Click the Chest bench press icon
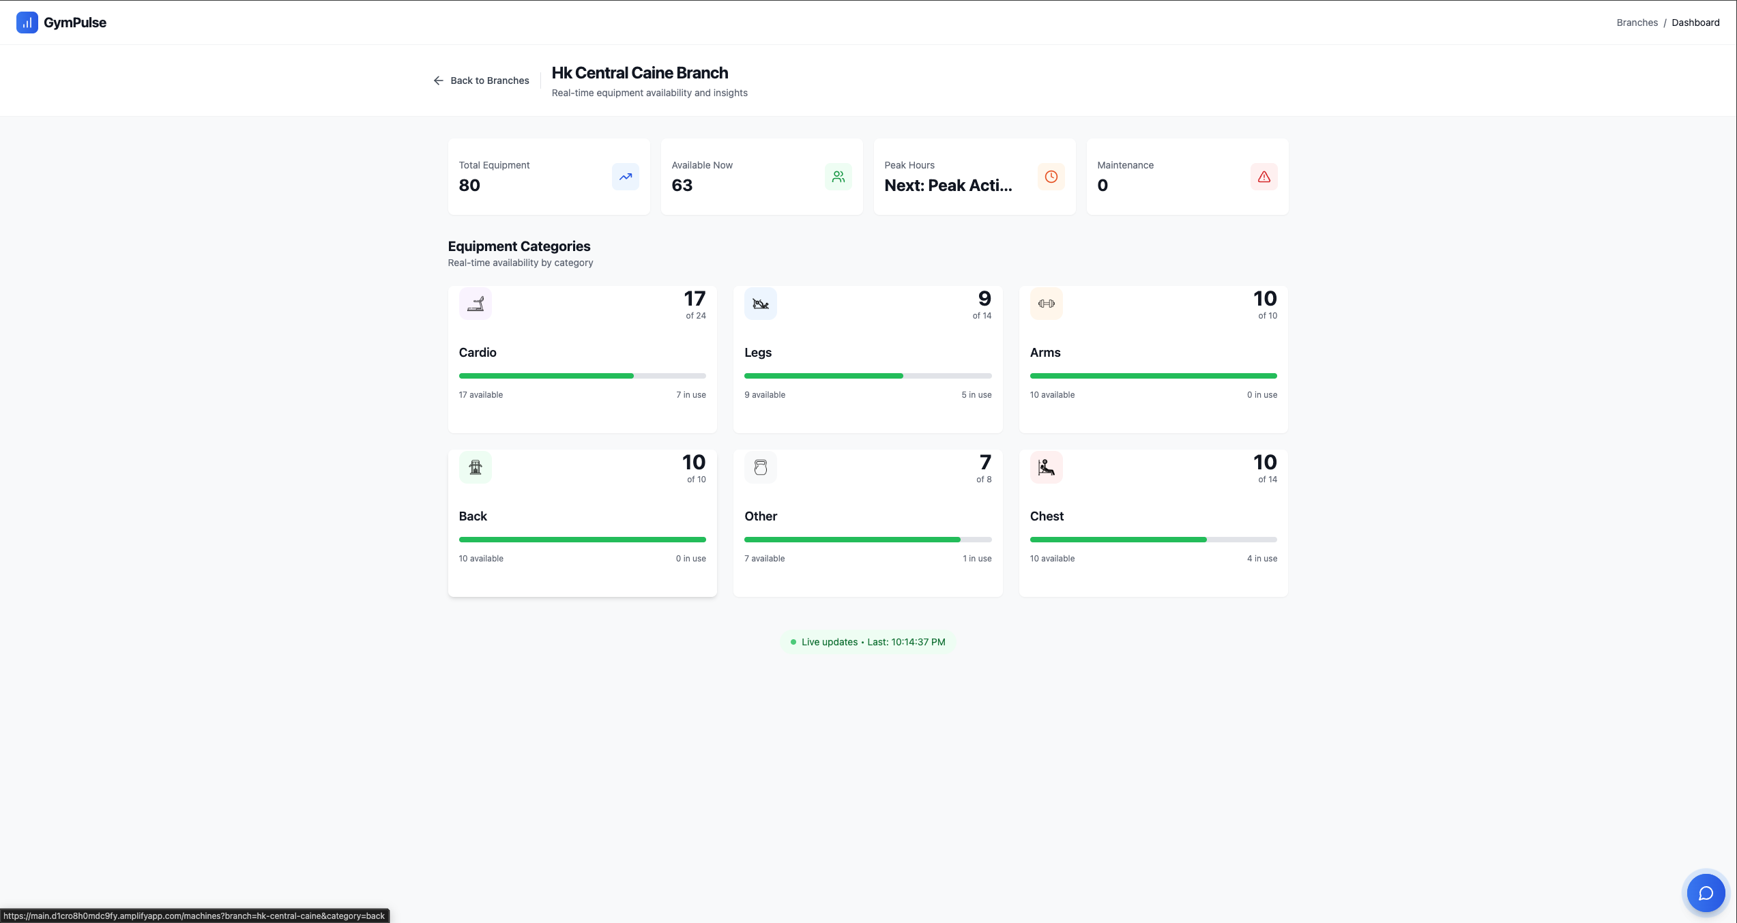The height and width of the screenshot is (923, 1737). 1046,467
